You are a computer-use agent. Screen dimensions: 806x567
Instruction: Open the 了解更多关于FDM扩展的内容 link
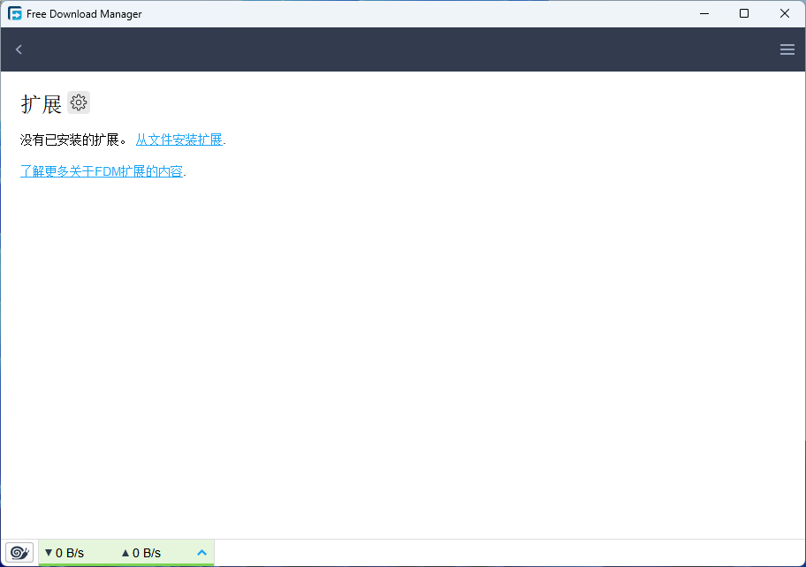102,171
